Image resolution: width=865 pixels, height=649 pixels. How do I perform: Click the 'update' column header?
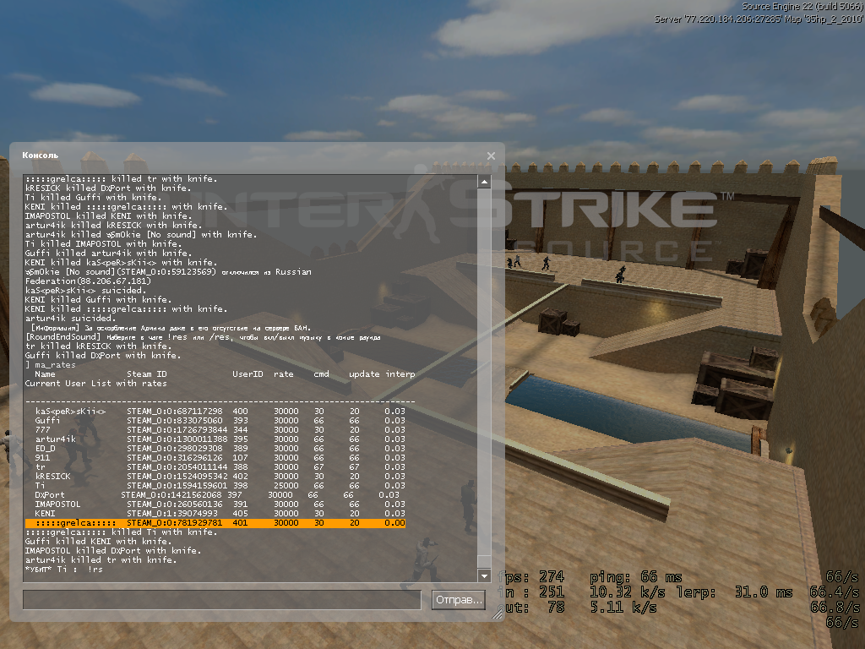(364, 374)
